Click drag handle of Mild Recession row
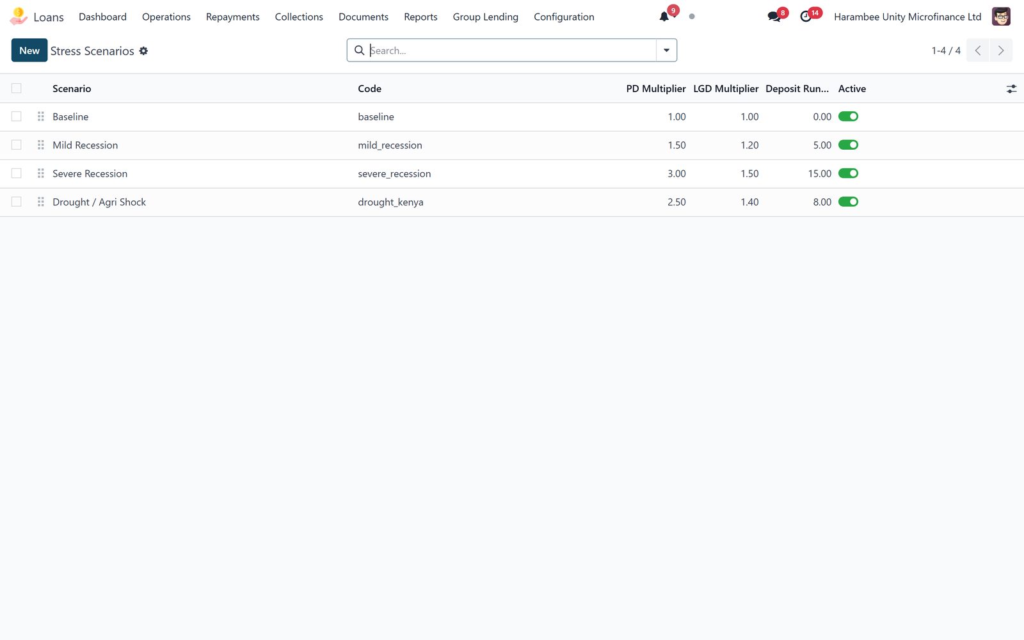Image resolution: width=1024 pixels, height=640 pixels. tap(41, 145)
